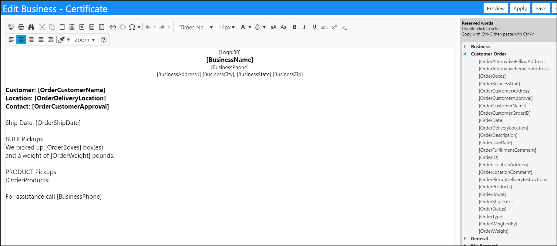The image size is (557, 246).
Task: Toggle italic formatting
Action: click(x=304, y=27)
